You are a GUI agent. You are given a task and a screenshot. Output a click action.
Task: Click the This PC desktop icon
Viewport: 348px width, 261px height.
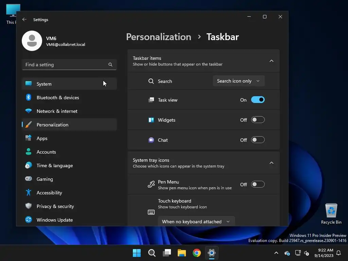coord(11,14)
